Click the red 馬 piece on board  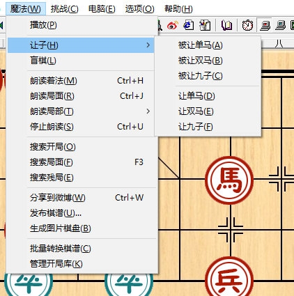click(x=229, y=180)
